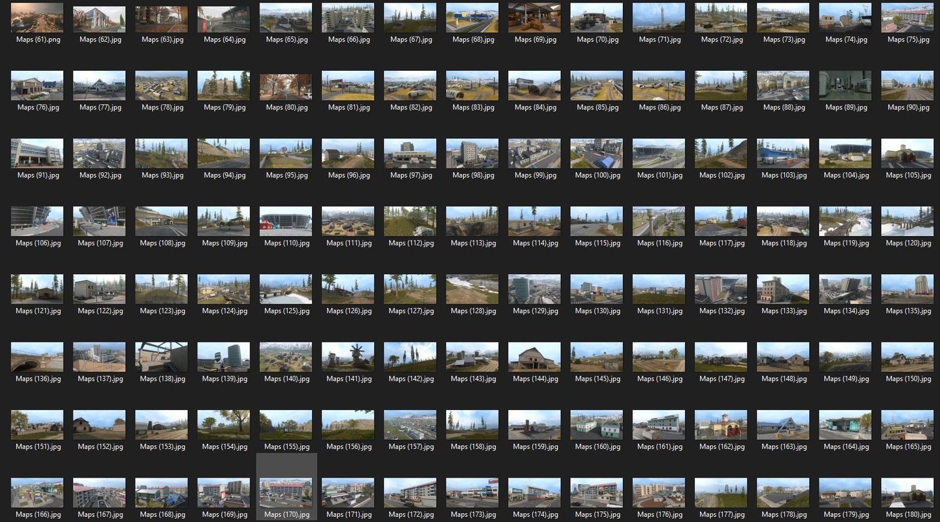Select the Maps (144).jpg barn thumbnail
The width and height of the screenshot is (940, 522).
[535, 357]
